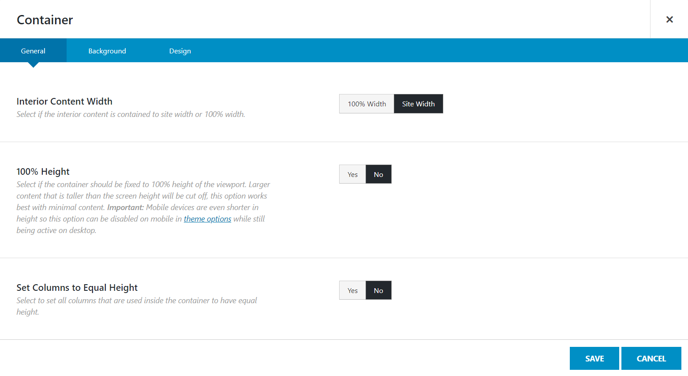688x376 pixels.
Task: Save the container settings
Action: (595, 358)
